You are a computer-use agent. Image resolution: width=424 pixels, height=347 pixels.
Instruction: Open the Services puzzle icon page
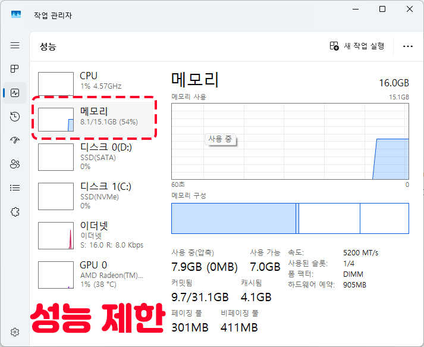click(15, 212)
